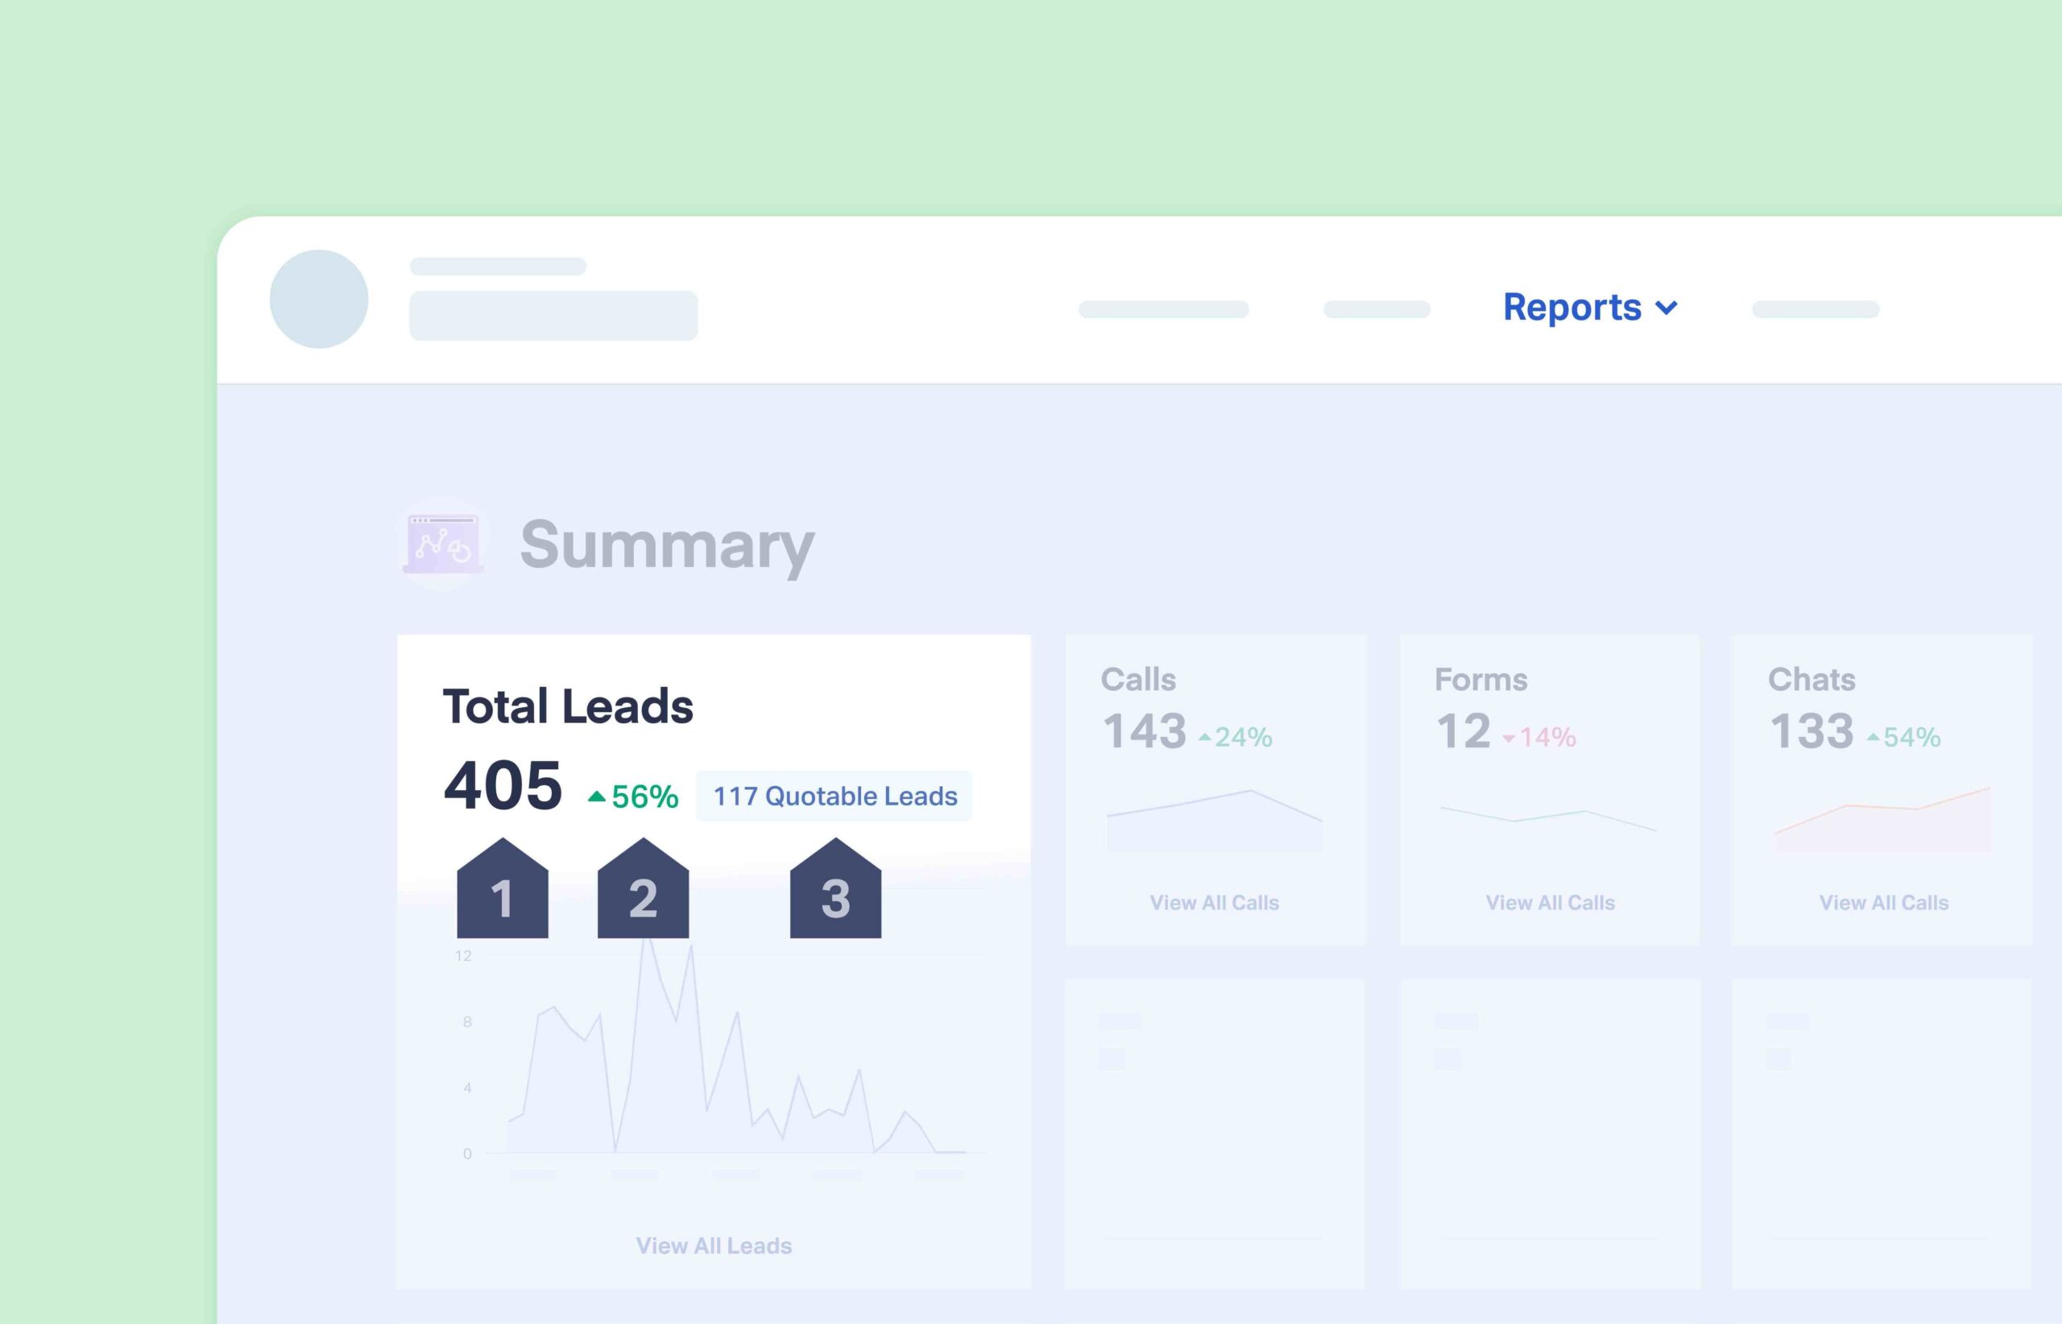Click the Calls card title
The width and height of the screenshot is (2062, 1324).
(1137, 679)
